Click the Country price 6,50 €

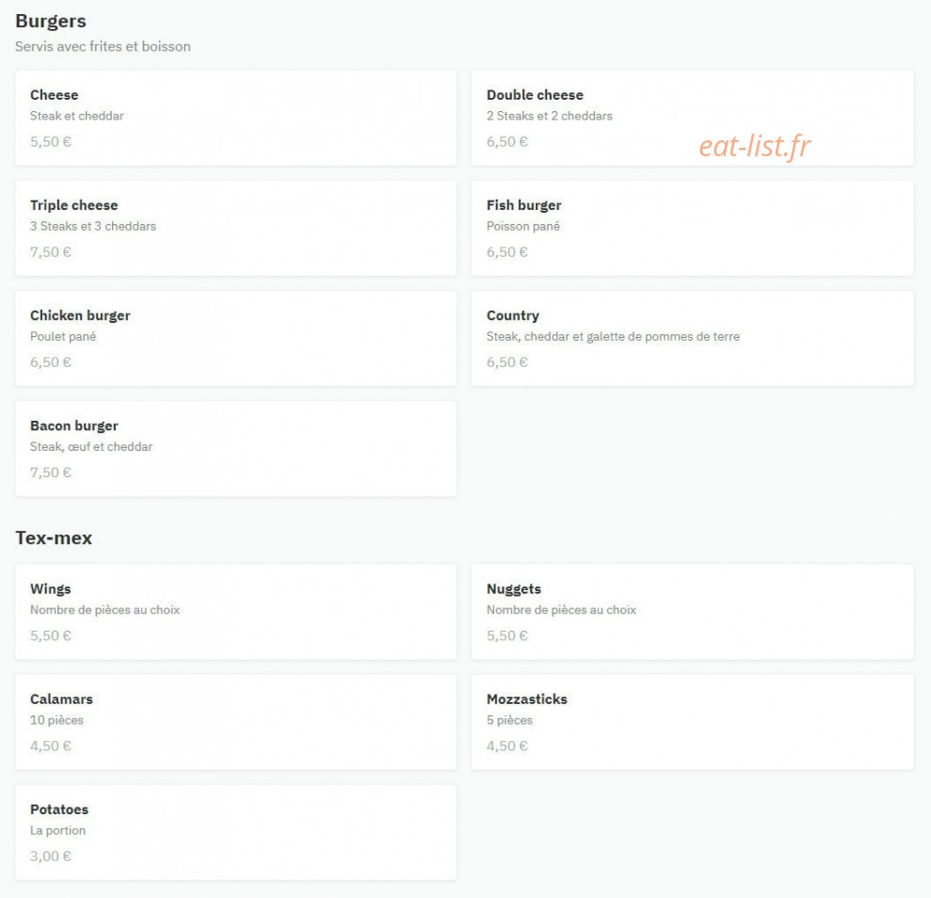coord(507,362)
